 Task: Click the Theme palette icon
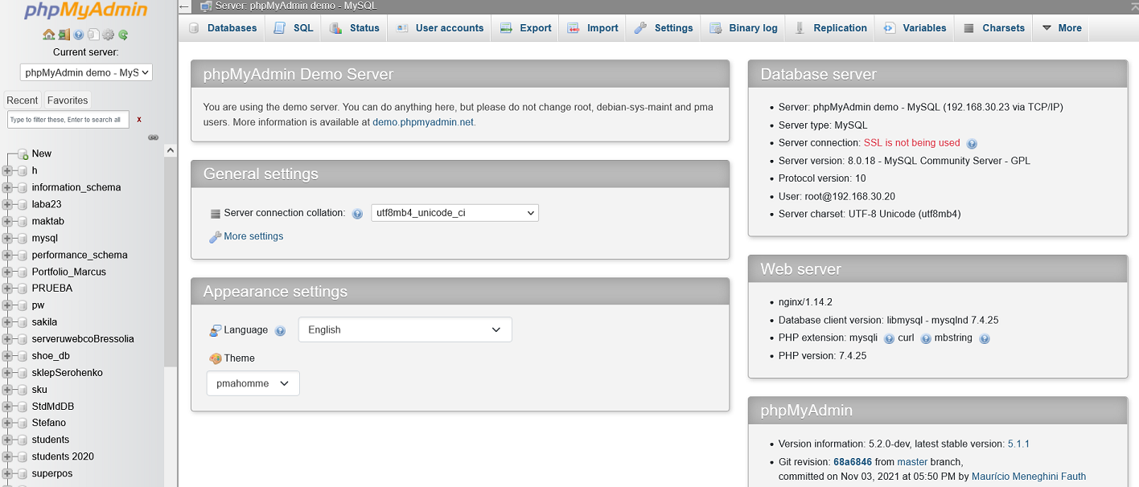pyautogui.click(x=215, y=358)
